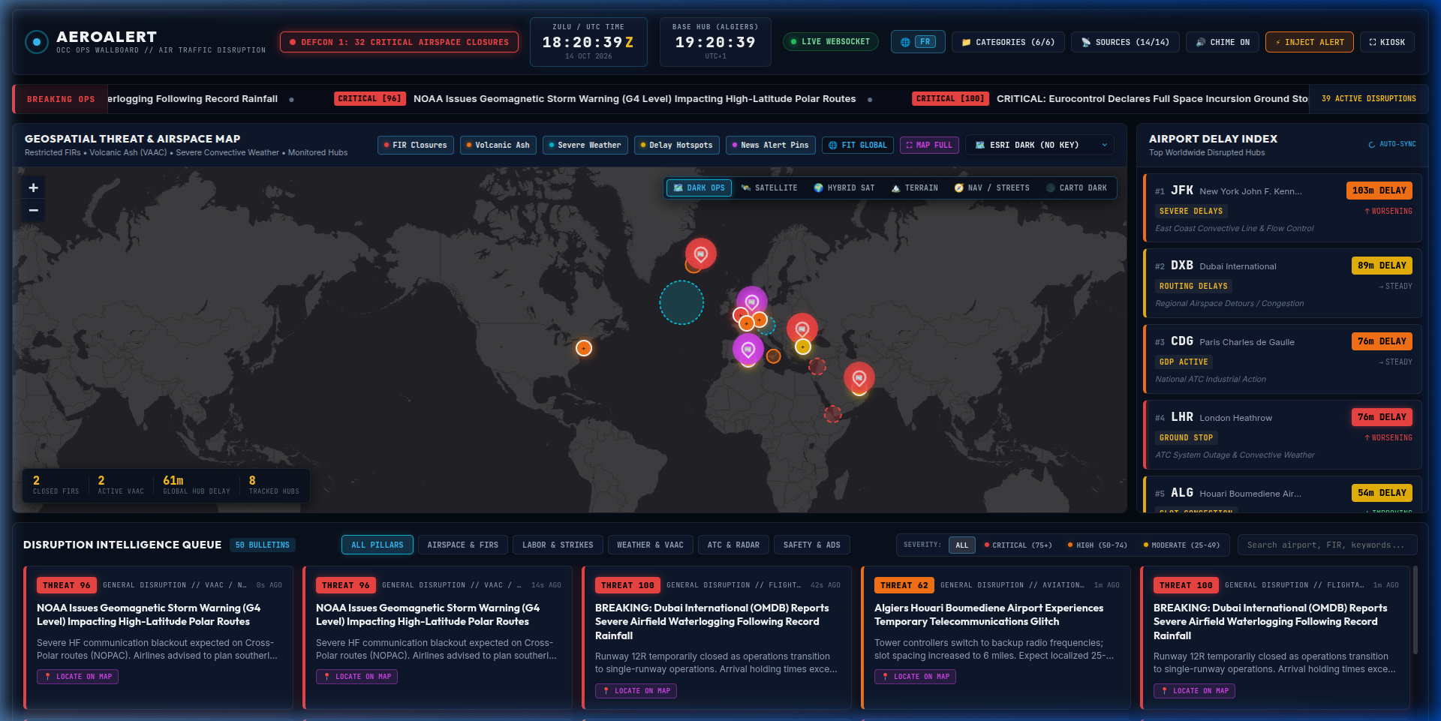This screenshot has width=1441, height=721.
Task: Select the Weather & VAAC pillar tab
Action: [650, 545]
